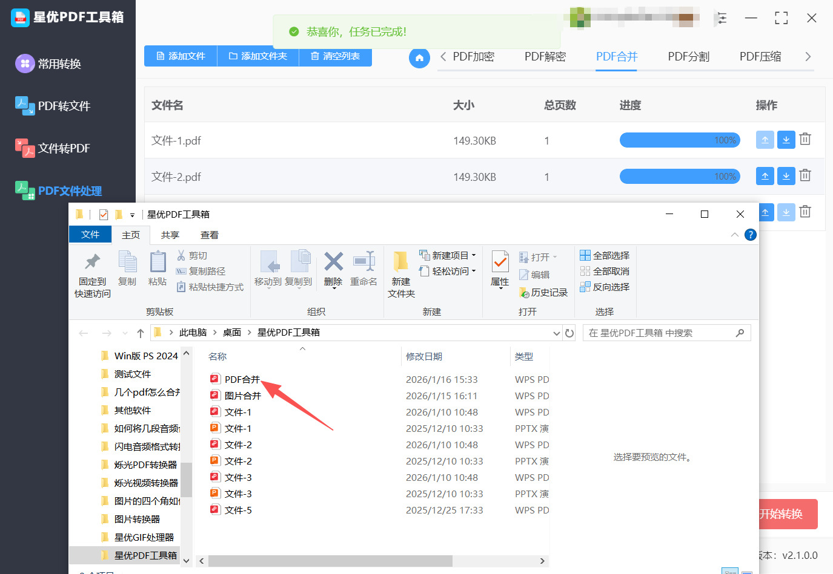Viewport: 833px width, 574px height.
Task: Move 文件-2.pdf down in the list
Action: click(x=786, y=176)
